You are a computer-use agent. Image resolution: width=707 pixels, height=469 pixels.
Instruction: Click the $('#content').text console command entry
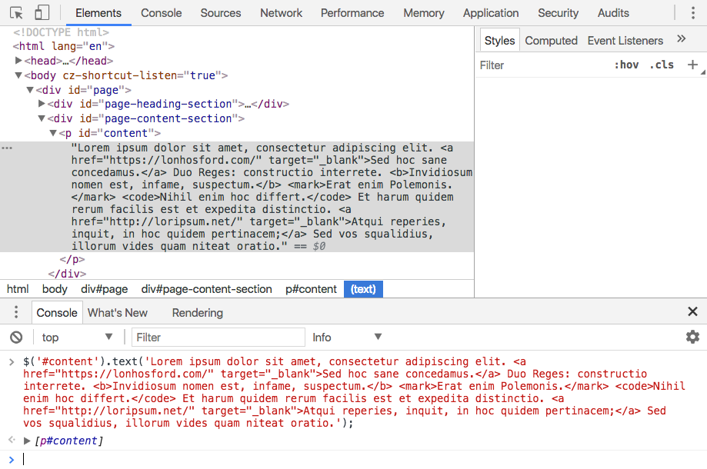coord(354,392)
